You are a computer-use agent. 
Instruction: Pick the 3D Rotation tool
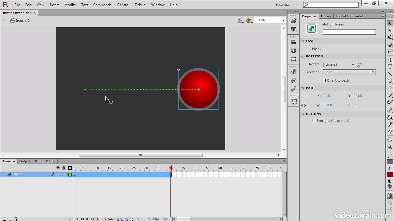pos(390,44)
